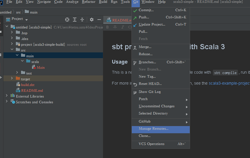Click Show Git Log icon
This screenshot has width=250, height=158.
coord(135,92)
